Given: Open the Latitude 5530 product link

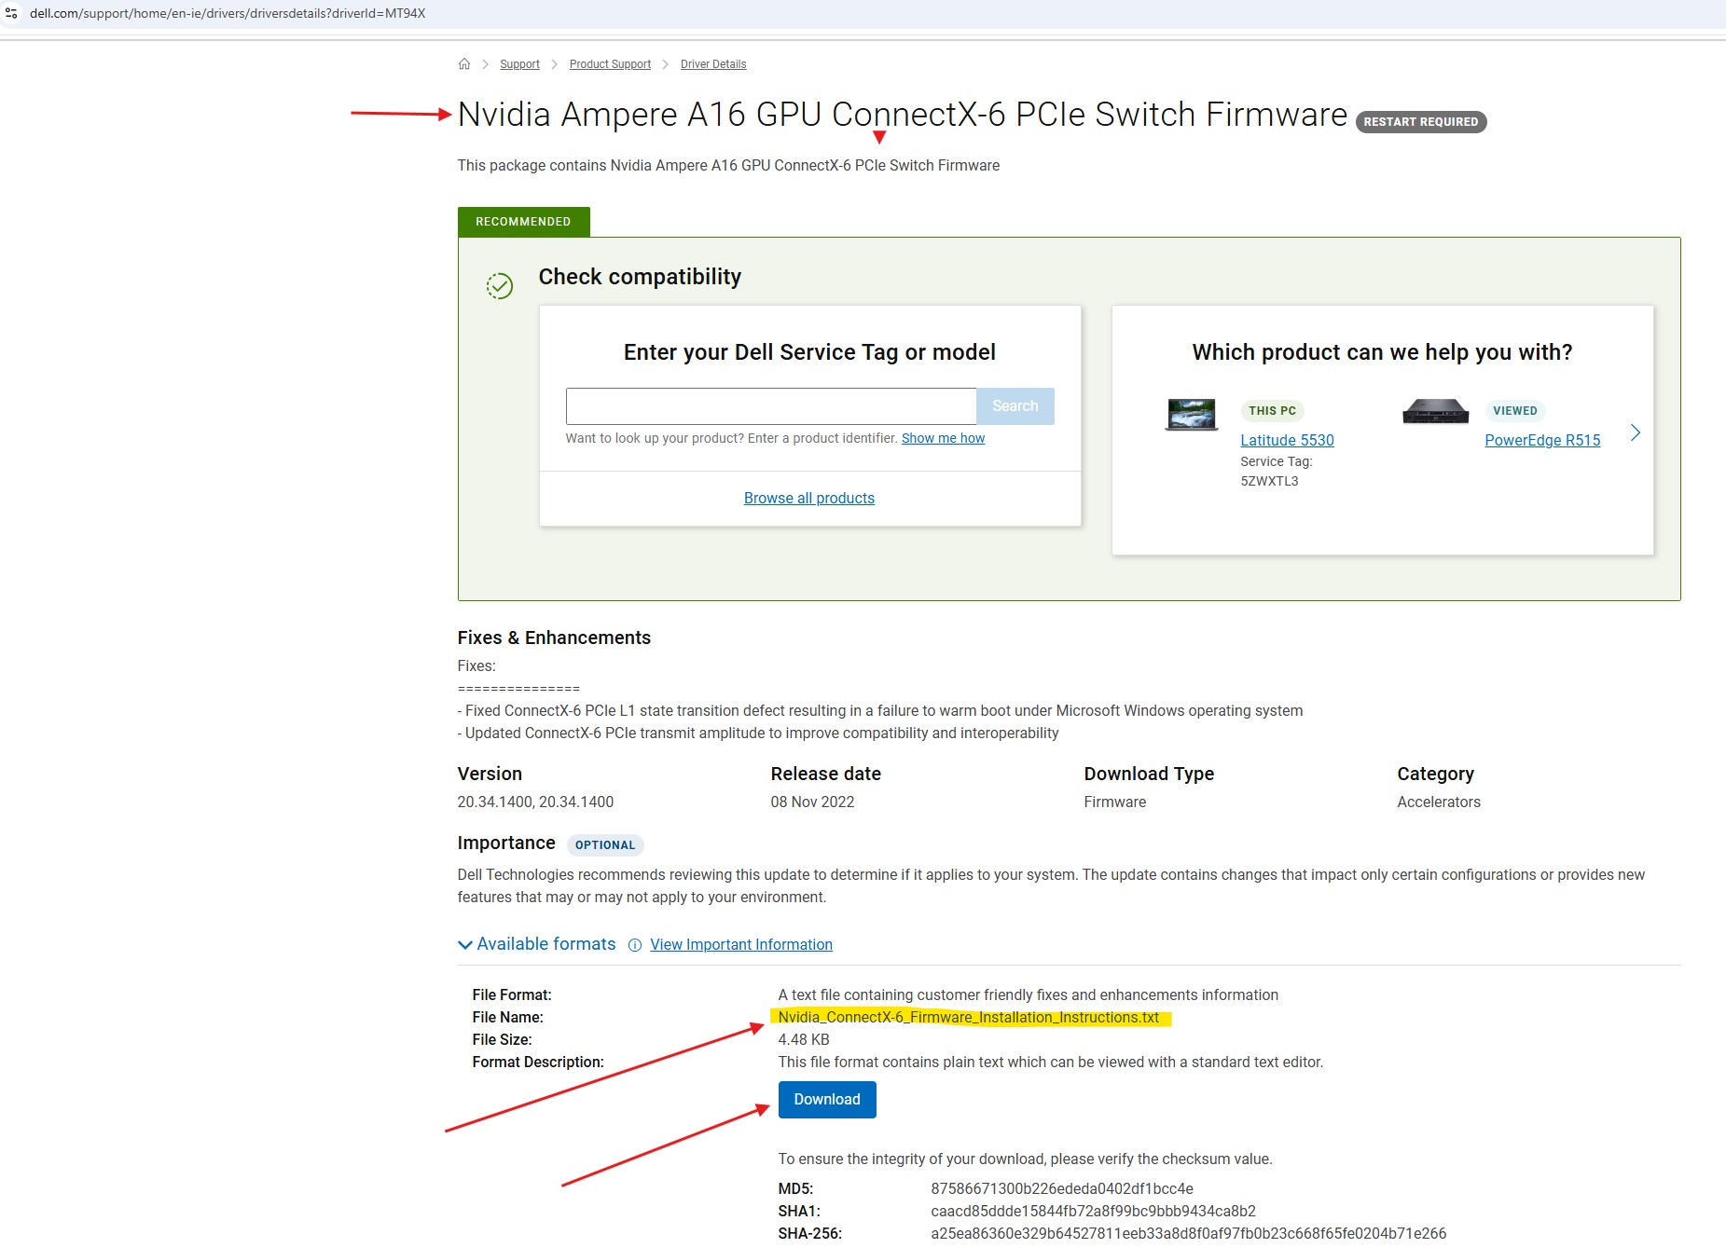Looking at the screenshot, I should click(x=1287, y=440).
